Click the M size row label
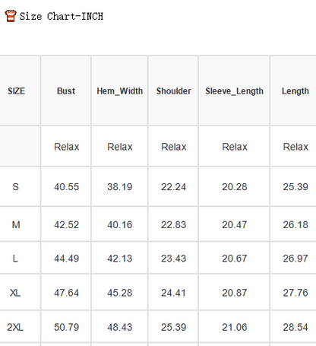Image resolution: width=316 pixels, height=346 pixels. [x=16, y=224]
